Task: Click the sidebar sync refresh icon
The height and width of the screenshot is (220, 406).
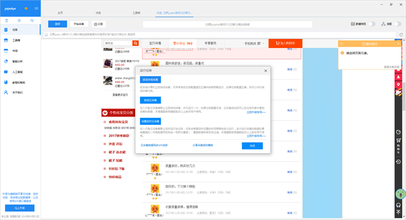Action: pos(32,20)
